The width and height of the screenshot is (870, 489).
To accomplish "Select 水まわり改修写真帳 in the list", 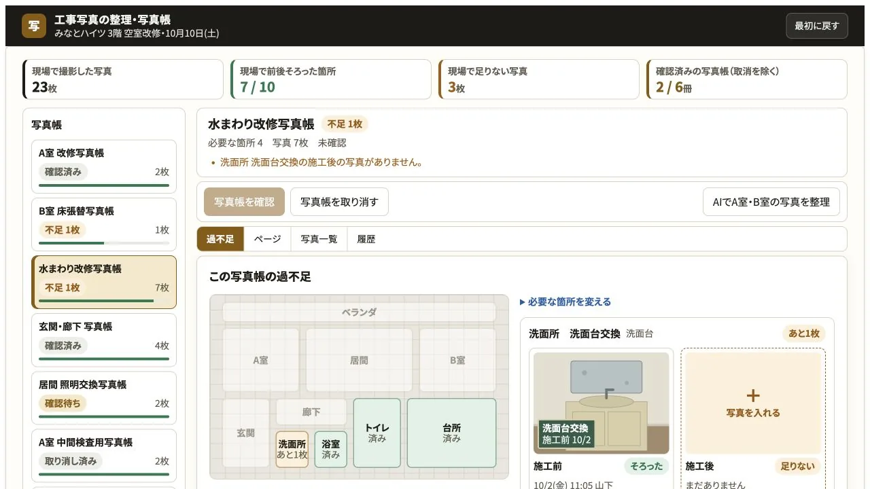I will pyautogui.click(x=104, y=282).
